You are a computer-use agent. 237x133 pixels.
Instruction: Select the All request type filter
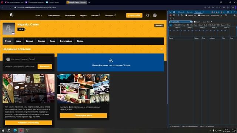(170, 25)
